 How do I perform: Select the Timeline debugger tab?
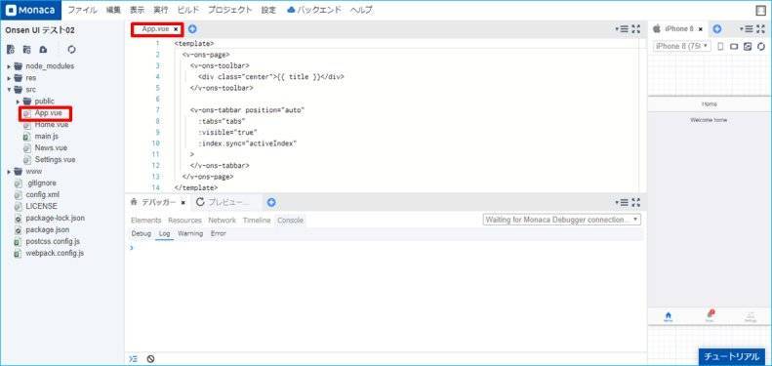click(257, 221)
